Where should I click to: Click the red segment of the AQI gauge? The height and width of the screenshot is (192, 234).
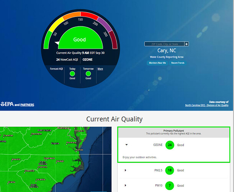(90, 15)
